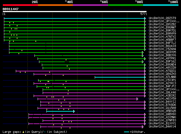The width and height of the screenshot is (181, 134).
Task: Click the UniRef100_Q7NFB3 label
Action: pyautogui.click(x=162, y=120)
